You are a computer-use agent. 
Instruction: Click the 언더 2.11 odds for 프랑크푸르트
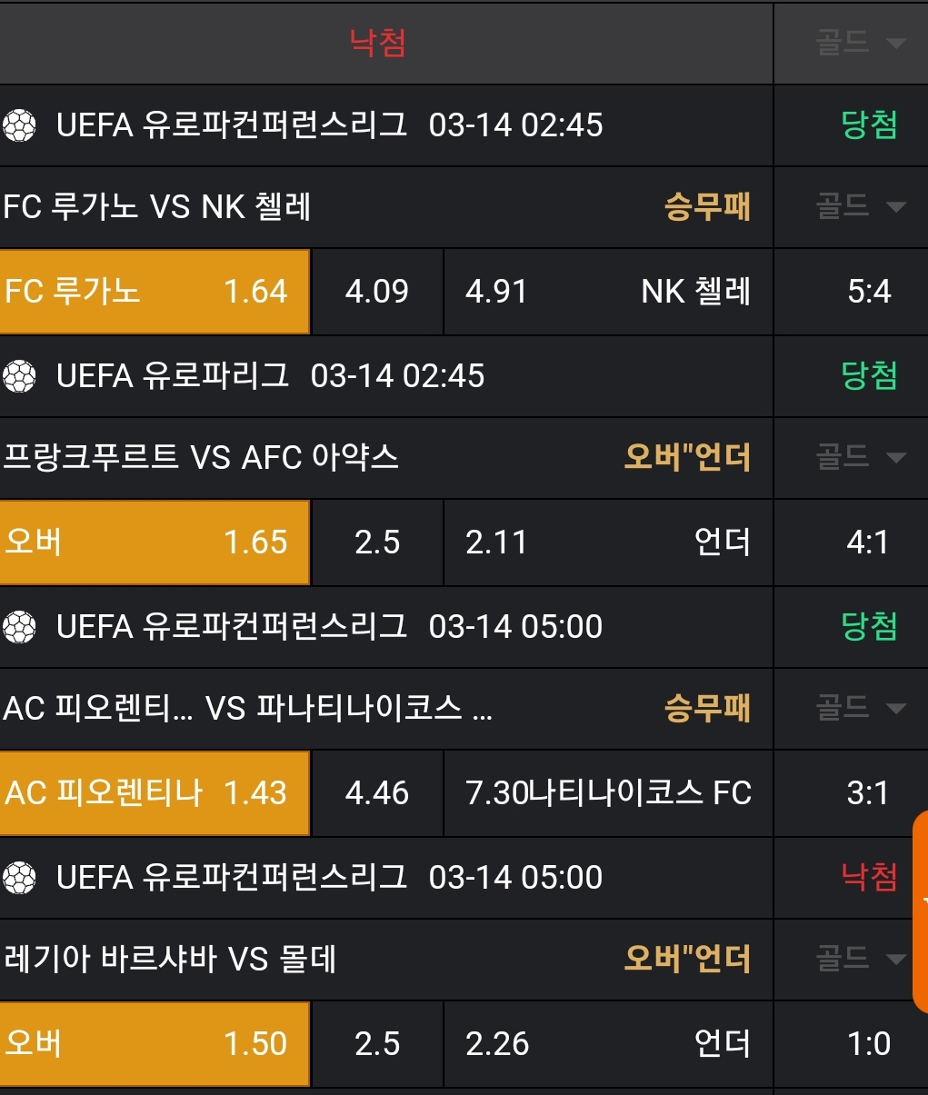[x=607, y=543]
